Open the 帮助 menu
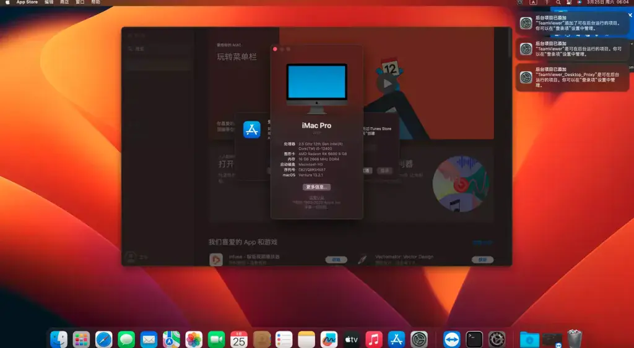The width and height of the screenshot is (634, 348). [96, 2]
